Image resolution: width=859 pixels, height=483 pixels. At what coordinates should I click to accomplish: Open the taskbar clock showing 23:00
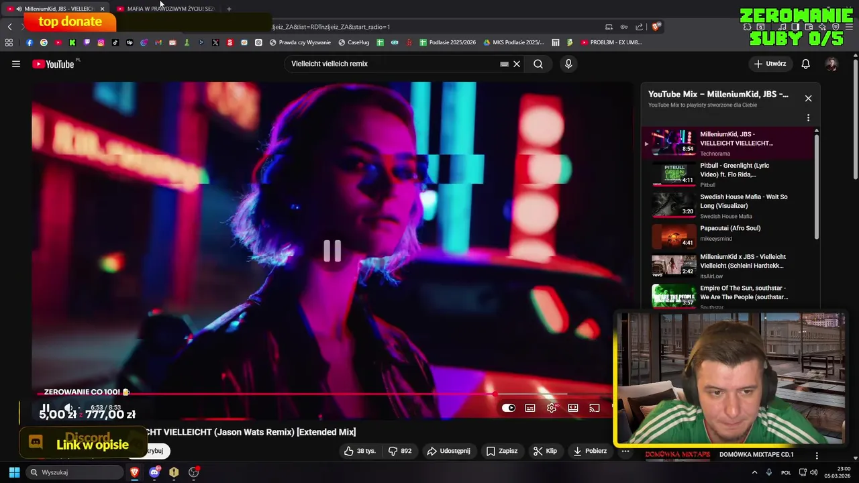pos(837,472)
